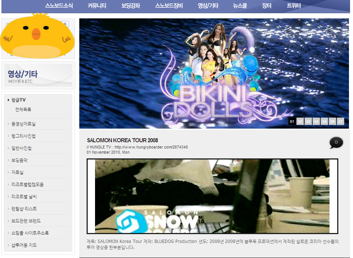
Task: Select banner slide 02
Action: pos(300,121)
